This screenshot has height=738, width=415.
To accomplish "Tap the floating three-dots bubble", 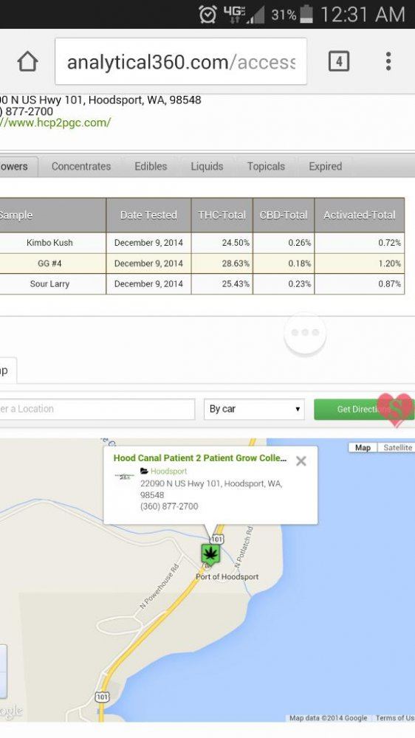I will (x=305, y=333).
